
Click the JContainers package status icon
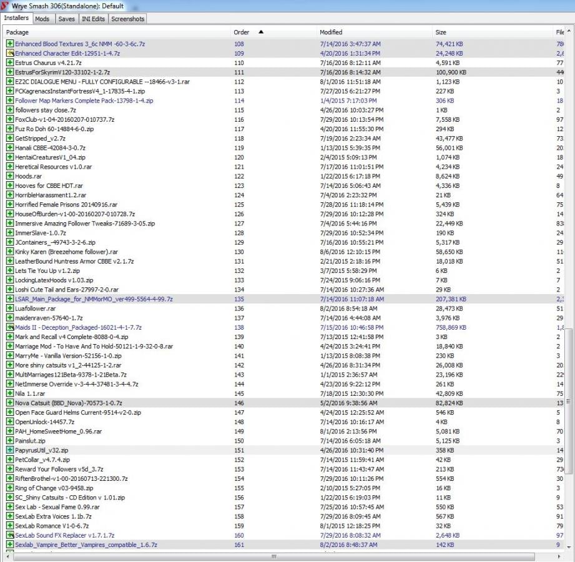pyautogui.click(x=10, y=242)
